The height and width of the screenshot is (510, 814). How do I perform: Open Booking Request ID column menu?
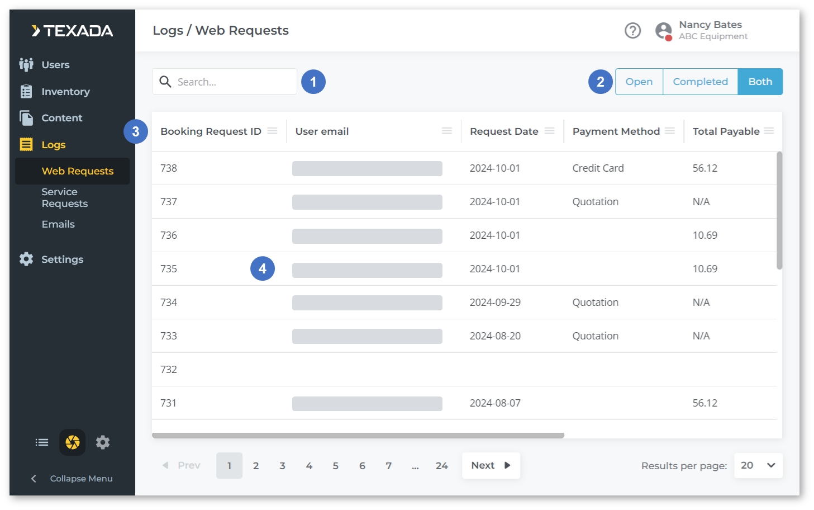click(272, 131)
